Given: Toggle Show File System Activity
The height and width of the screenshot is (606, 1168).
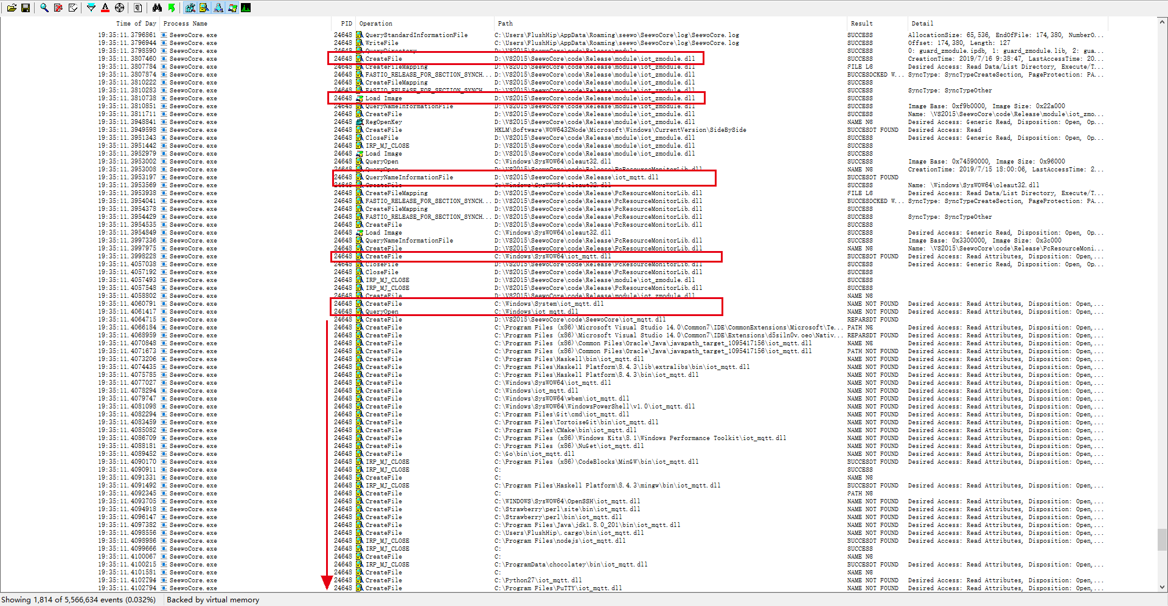Looking at the screenshot, I should click(204, 8).
